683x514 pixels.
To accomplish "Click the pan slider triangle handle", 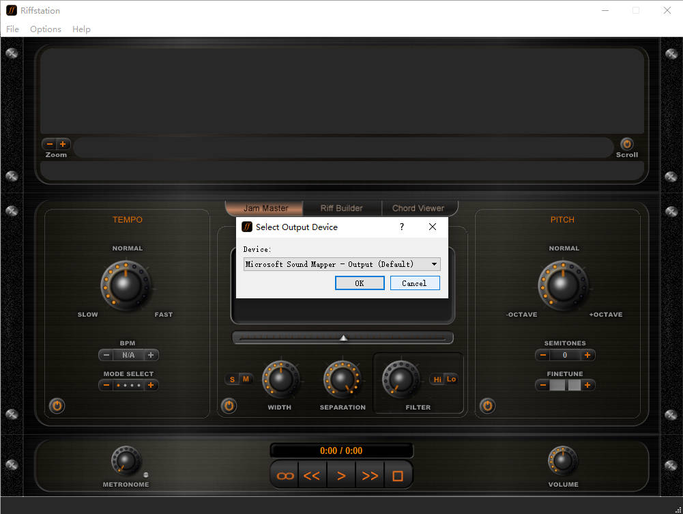I will 344,338.
